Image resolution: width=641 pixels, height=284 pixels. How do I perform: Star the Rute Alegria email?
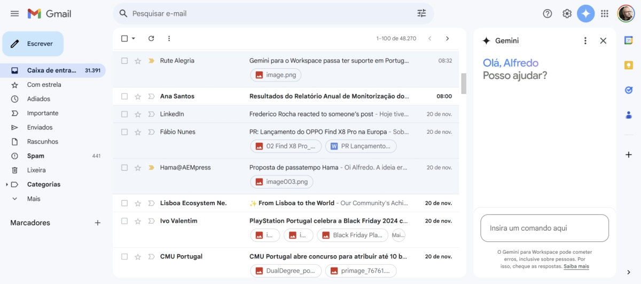138,61
